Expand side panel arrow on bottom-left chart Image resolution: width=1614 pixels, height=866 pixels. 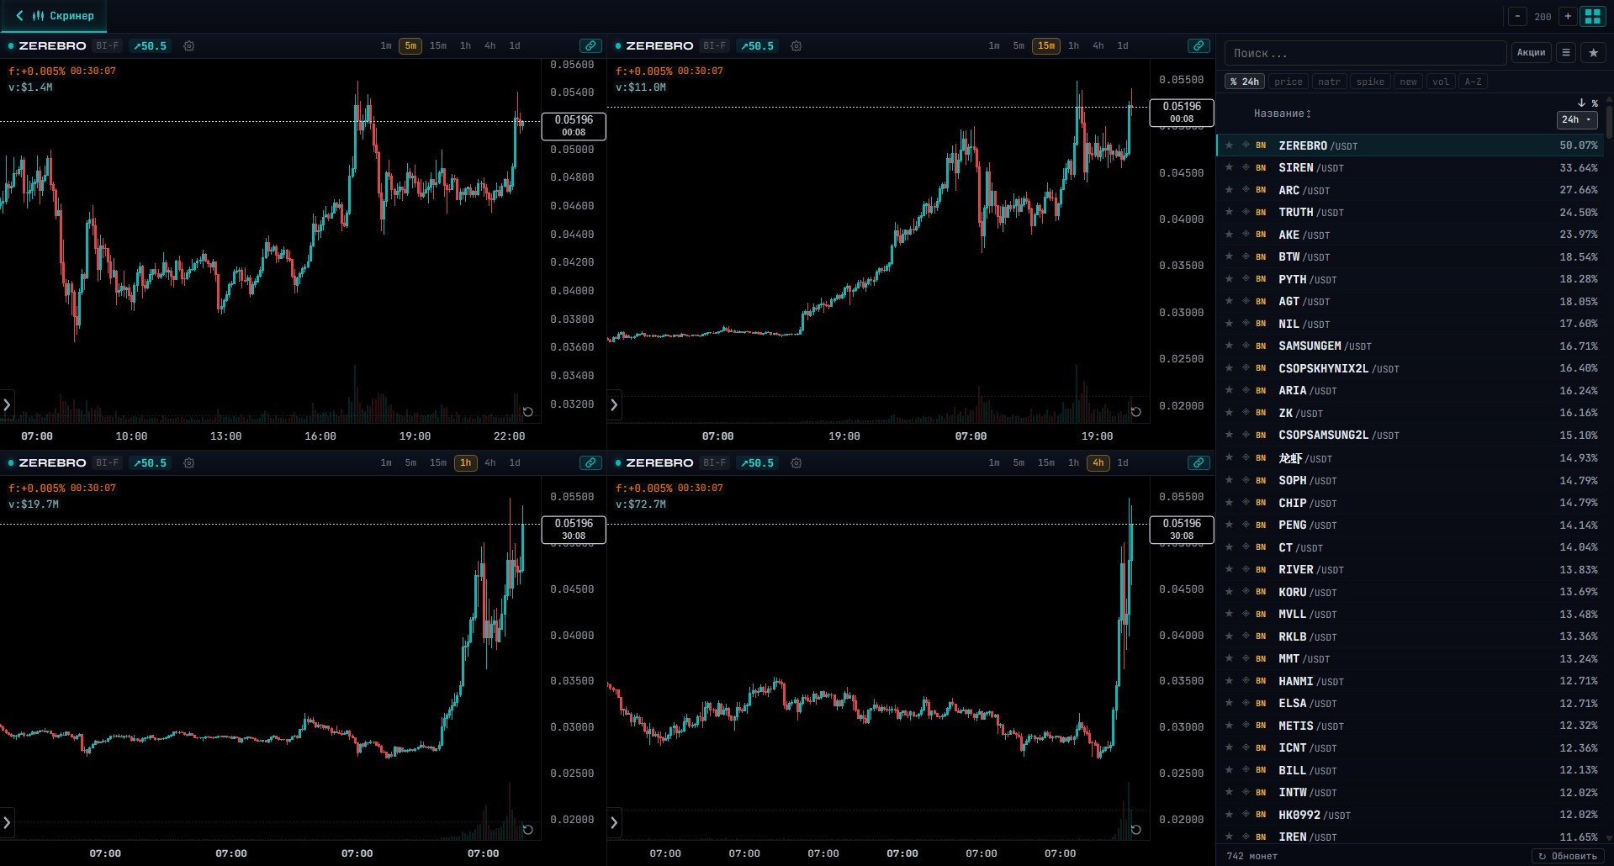(7, 823)
